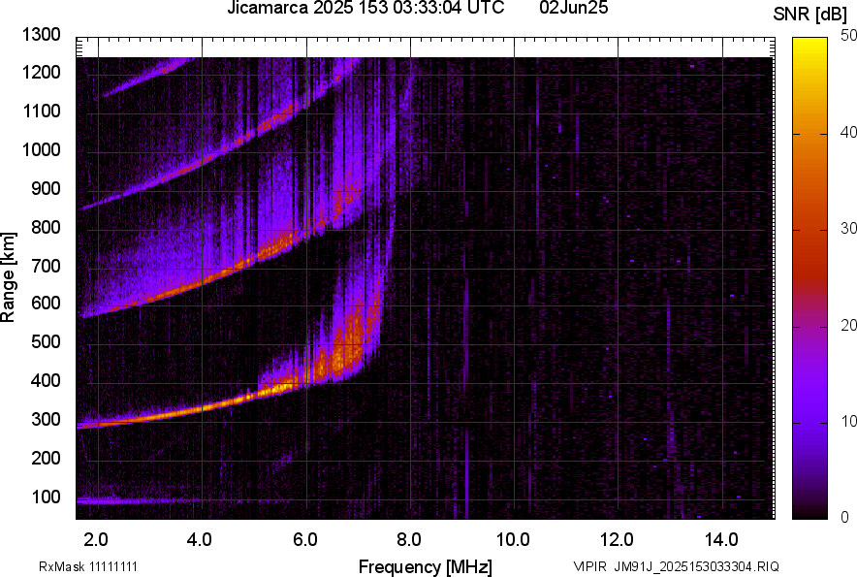Image resolution: width=857 pixels, height=577 pixels.
Task: Click the range tick label 300
Action: [x=46, y=420]
